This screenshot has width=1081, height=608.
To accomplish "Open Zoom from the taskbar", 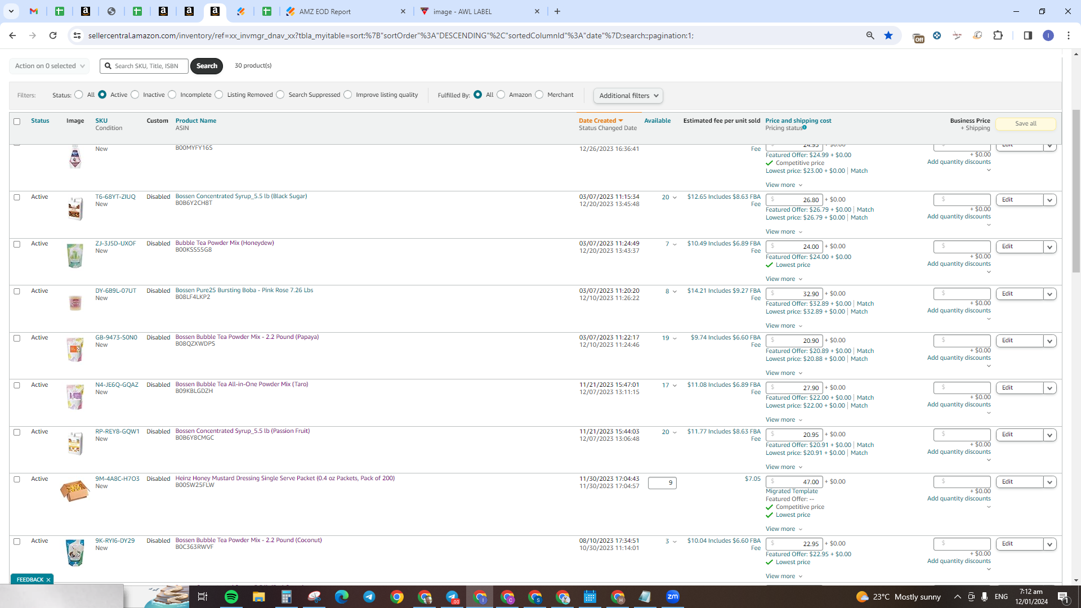I will 672,597.
